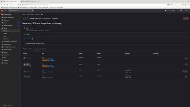Click the passed status badge for validate job
This screenshot has height=107, width=190.
pyautogui.click(x=27, y=77)
